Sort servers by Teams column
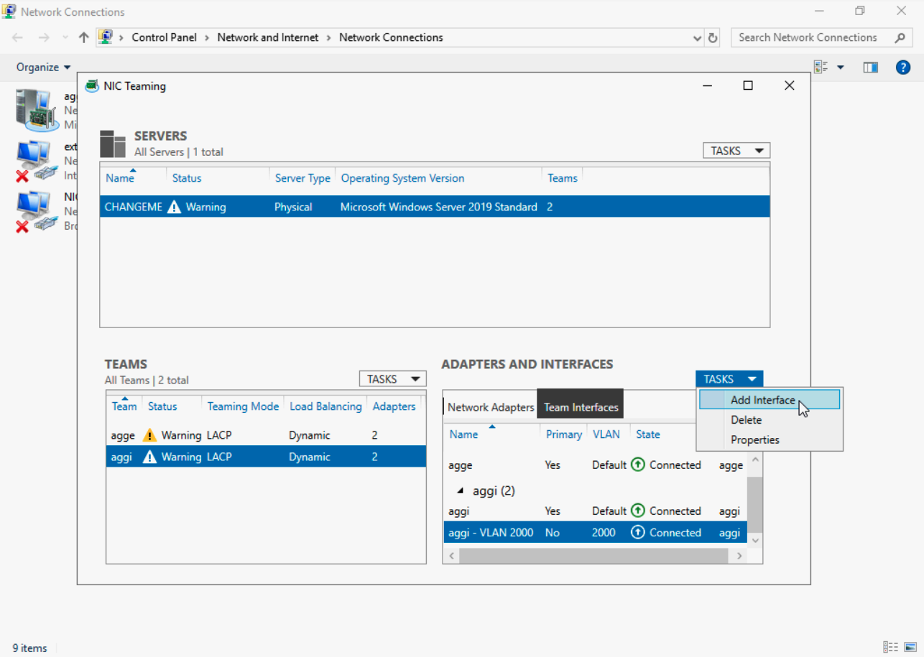 pos(563,178)
